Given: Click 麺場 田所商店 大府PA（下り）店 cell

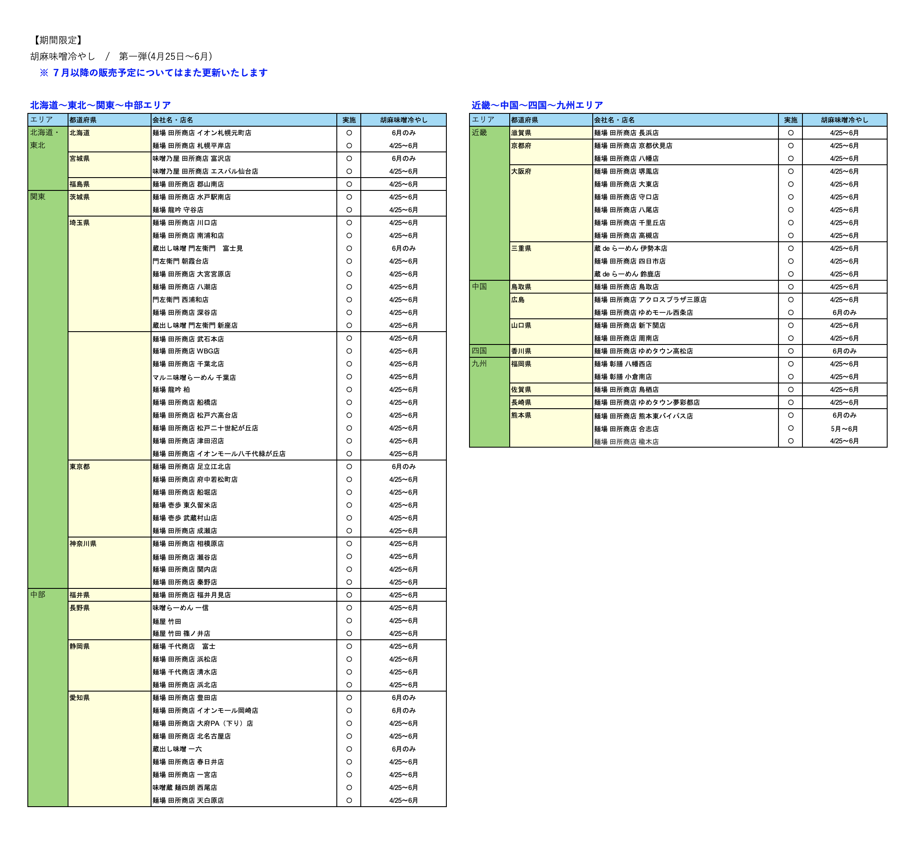Looking at the screenshot, I should point(244,723).
